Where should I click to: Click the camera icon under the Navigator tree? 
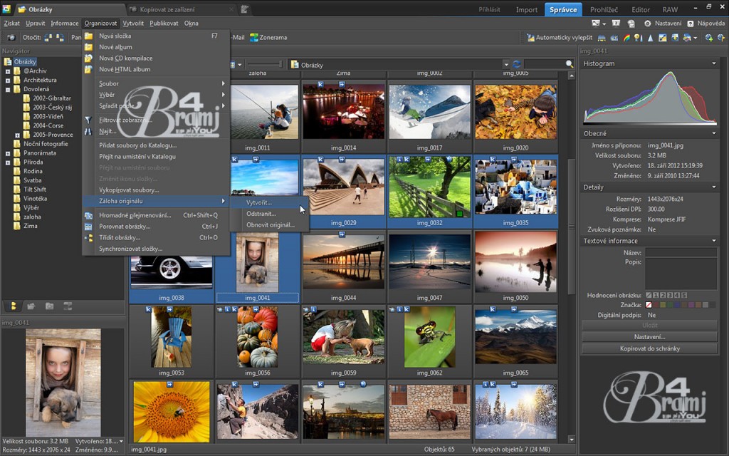pyautogui.click(x=31, y=306)
